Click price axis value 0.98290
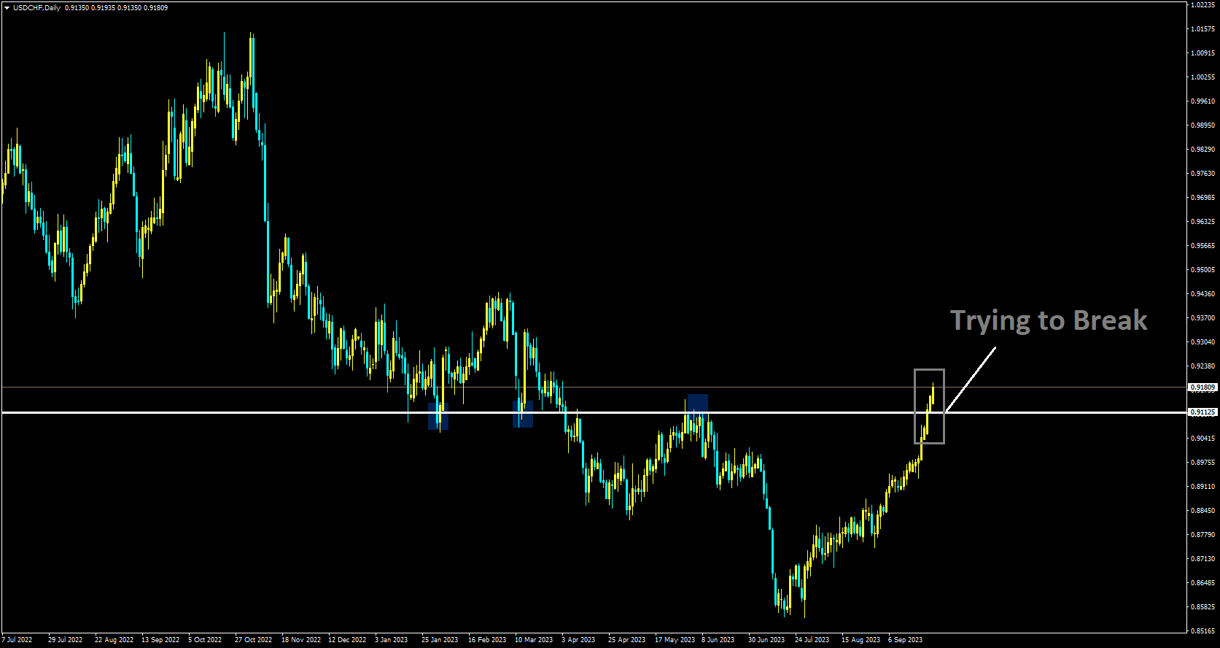Screen dimensions: 1220x648 pos(1203,150)
